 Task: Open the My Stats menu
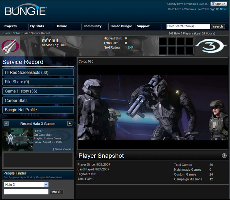[37, 26]
